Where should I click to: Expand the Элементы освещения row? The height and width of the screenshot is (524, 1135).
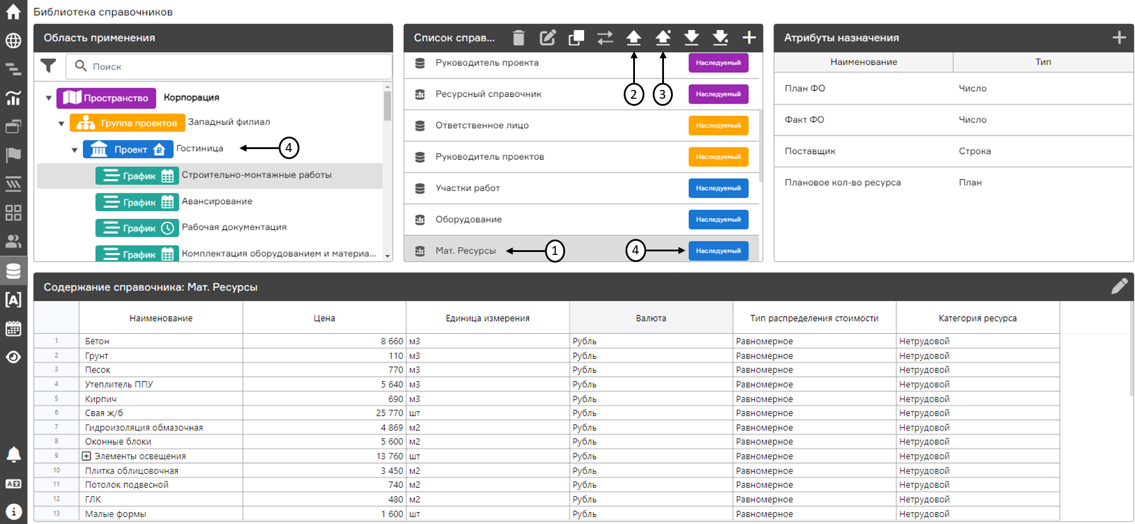[86, 456]
